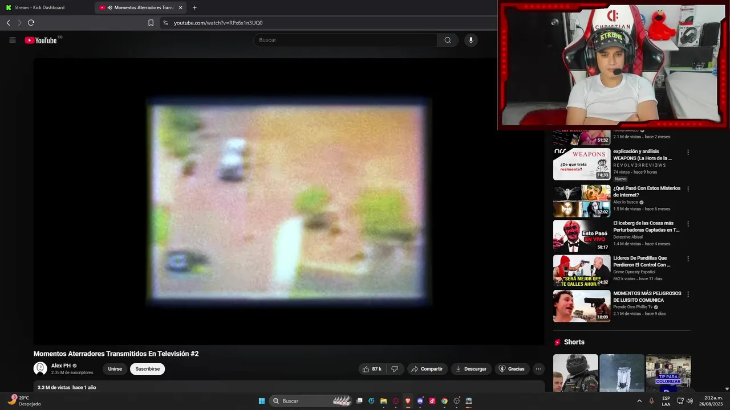Viewport: 730px width, 410px height.
Task: Click the Suscribirse button
Action: (x=148, y=369)
